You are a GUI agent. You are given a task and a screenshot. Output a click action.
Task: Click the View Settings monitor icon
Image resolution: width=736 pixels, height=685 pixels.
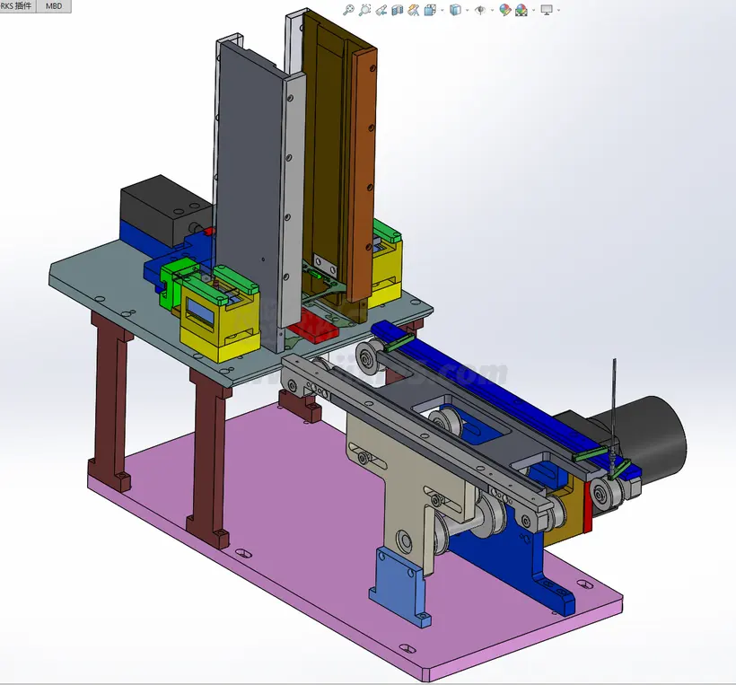click(547, 10)
